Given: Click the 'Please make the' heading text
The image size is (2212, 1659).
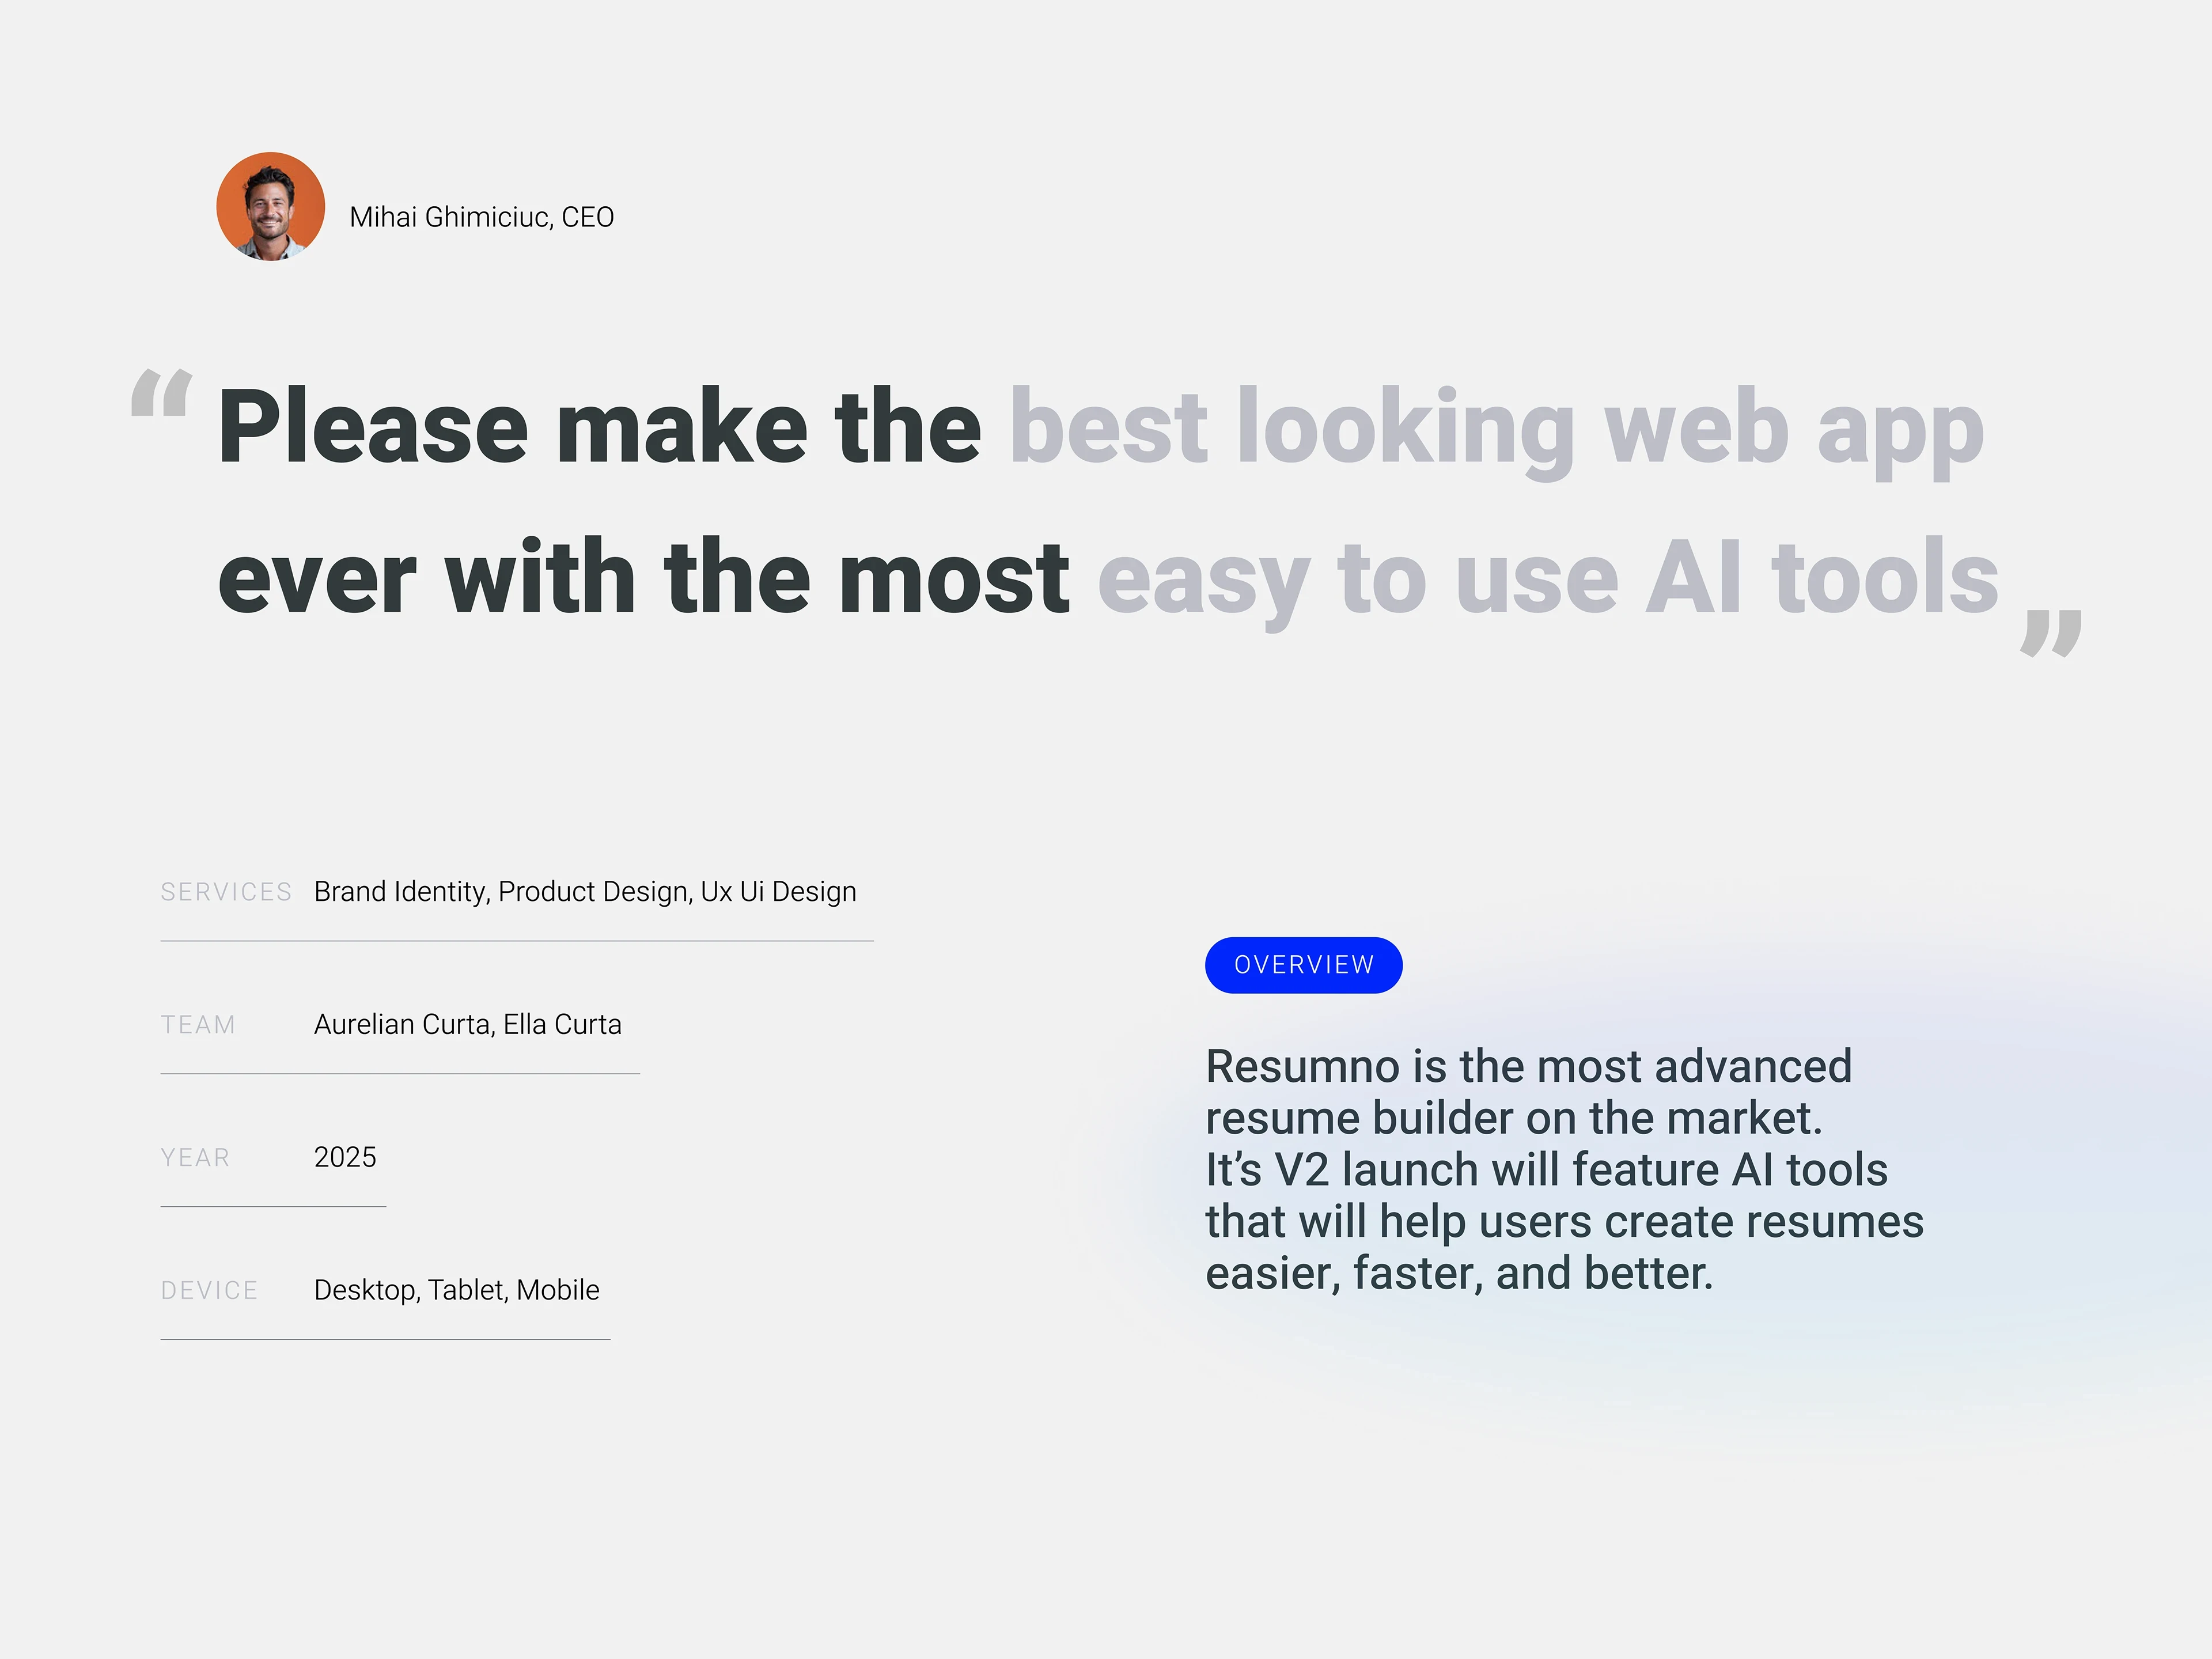Looking at the screenshot, I should pyautogui.click(x=599, y=428).
